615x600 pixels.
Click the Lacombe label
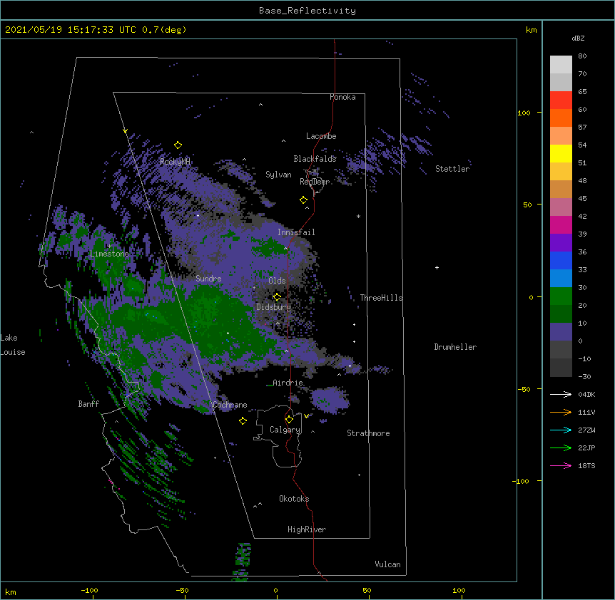point(321,136)
